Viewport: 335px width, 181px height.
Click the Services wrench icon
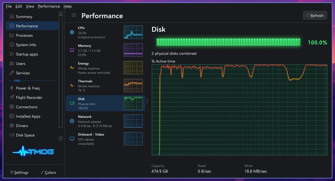pyautogui.click(x=12, y=73)
